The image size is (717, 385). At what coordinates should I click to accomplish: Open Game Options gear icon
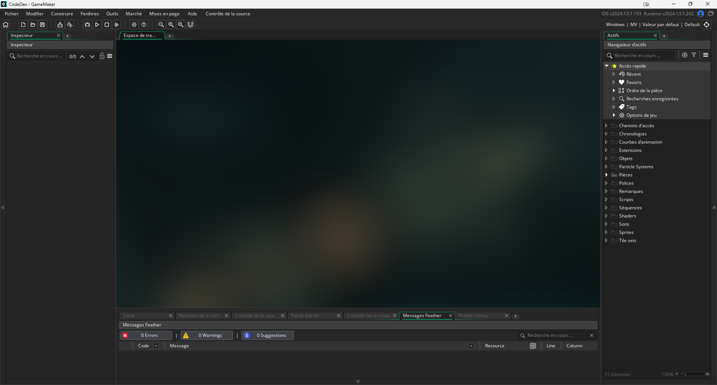click(x=134, y=25)
